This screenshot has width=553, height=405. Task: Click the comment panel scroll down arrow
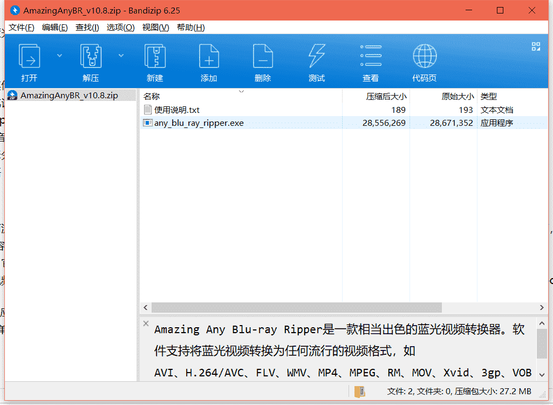click(x=542, y=375)
